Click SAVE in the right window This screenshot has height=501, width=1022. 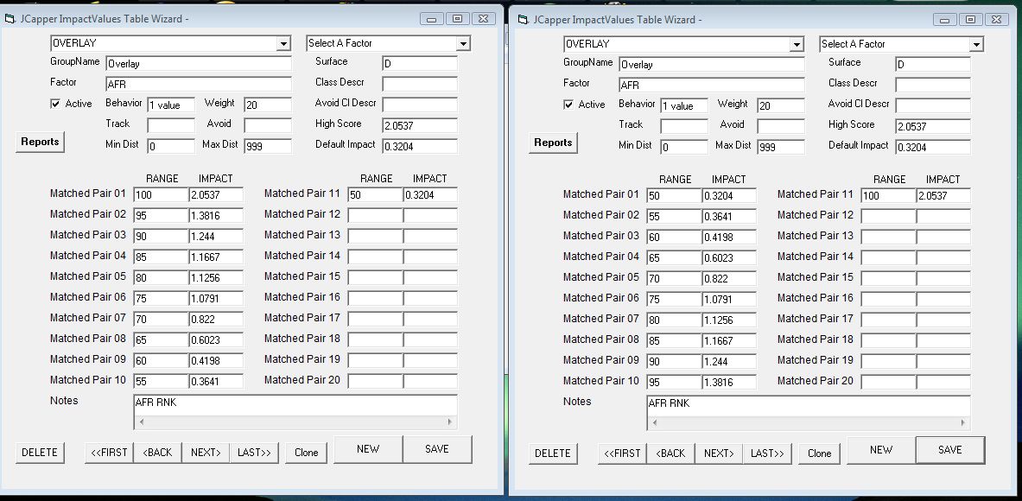coord(950,450)
